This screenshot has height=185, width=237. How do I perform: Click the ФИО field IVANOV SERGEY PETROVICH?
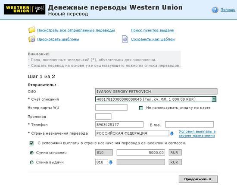[156, 92]
